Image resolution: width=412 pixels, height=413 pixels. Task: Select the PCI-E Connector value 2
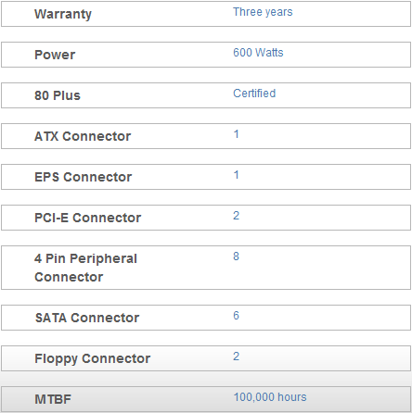(x=236, y=216)
